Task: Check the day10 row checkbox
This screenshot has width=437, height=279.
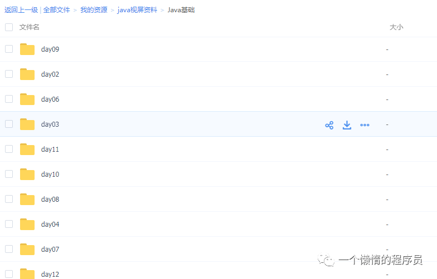Action: click(9, 174)
